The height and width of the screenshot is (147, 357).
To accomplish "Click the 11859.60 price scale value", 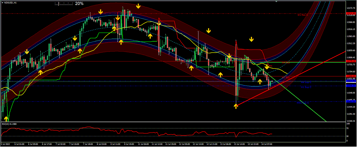I will 351,50.
